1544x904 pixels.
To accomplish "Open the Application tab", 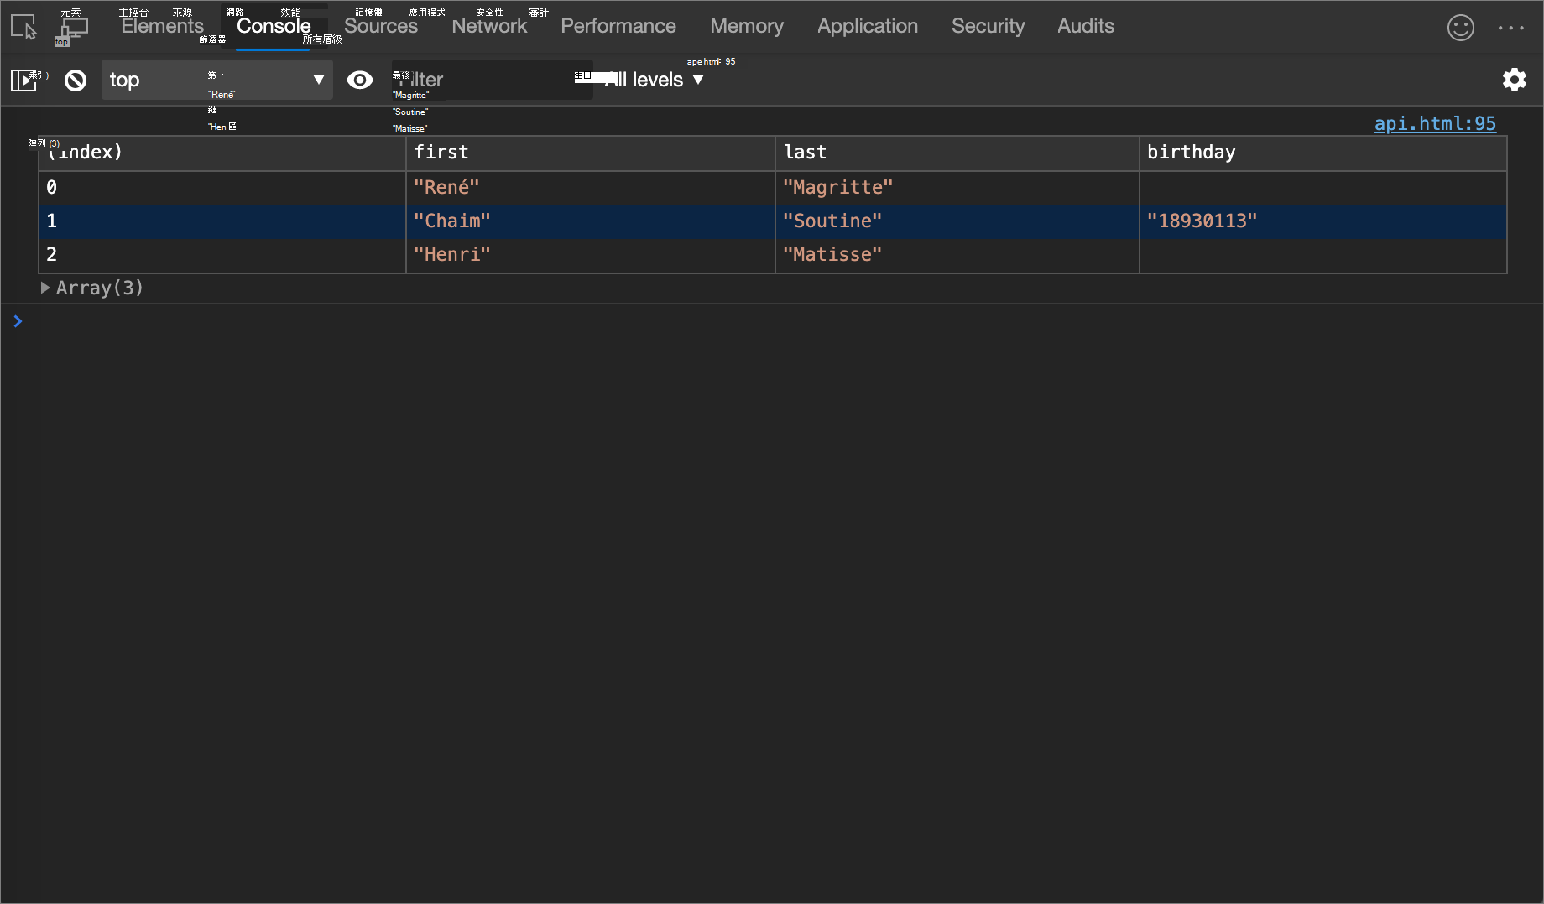I will point(868,26).
